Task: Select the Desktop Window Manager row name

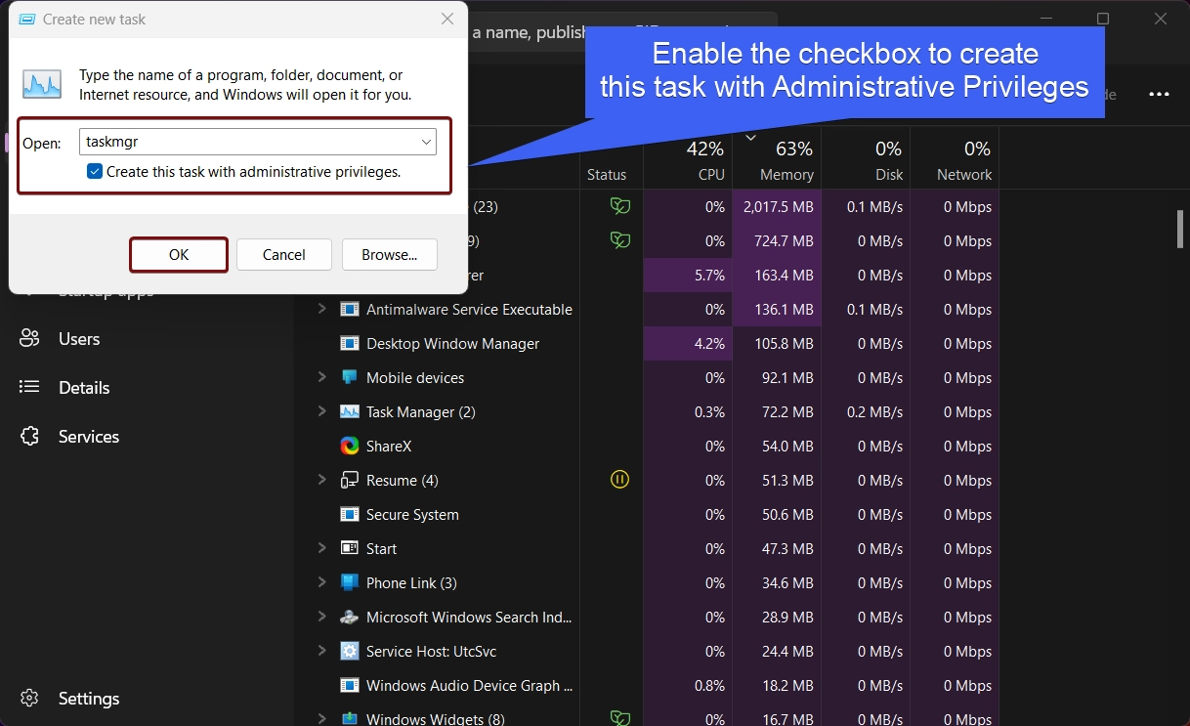Action: (452, 344)
